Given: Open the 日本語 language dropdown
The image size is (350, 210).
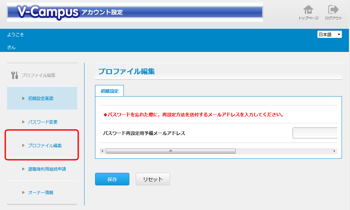Looking at the screenshot, I should [x=329, y=34].
